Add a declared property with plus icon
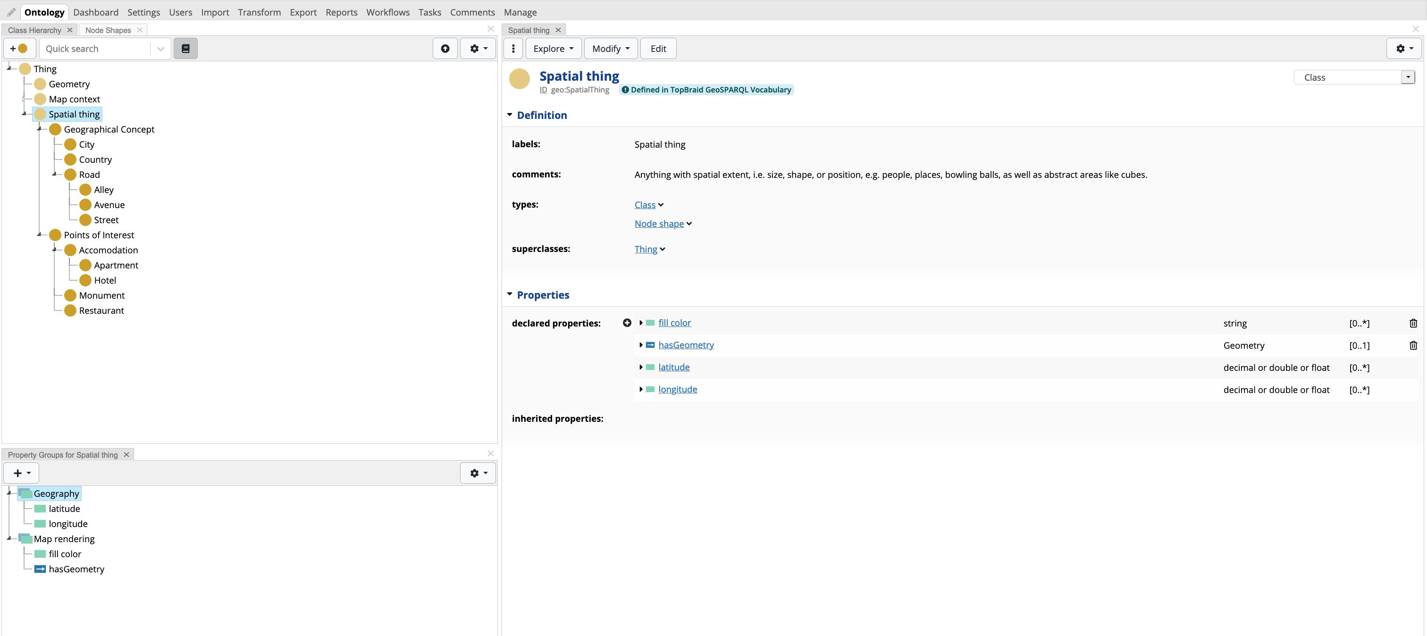 [627, 323]
